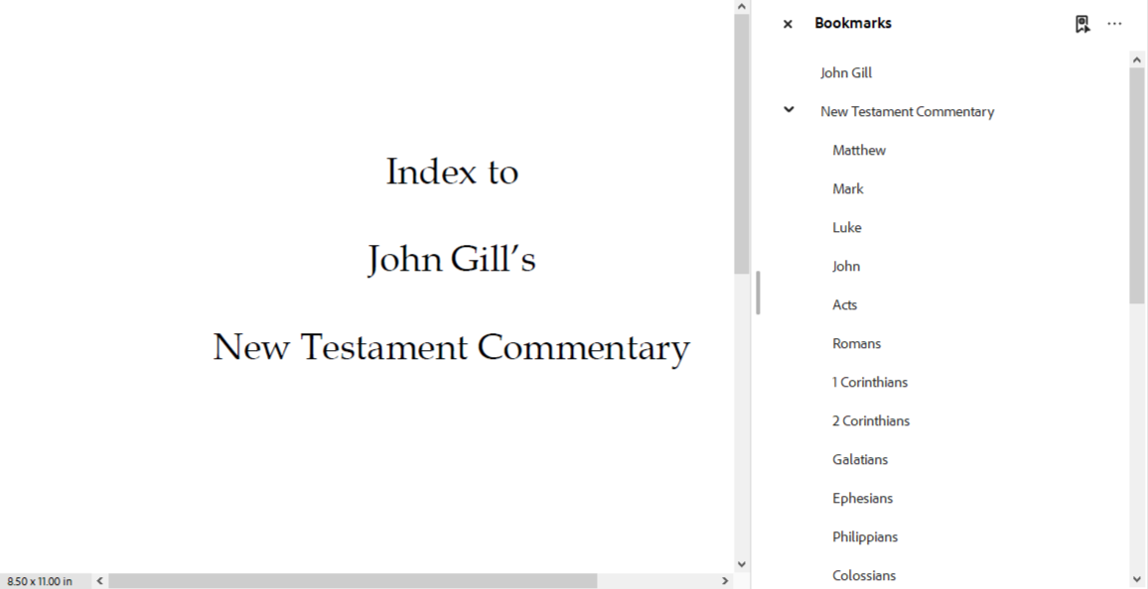Open the Philippians bookmark
The image size is (1148, 589).
click(865, 536)
